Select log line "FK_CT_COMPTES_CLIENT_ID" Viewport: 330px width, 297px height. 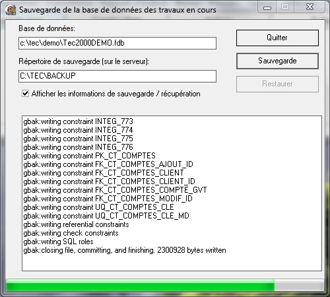(110, 181)
